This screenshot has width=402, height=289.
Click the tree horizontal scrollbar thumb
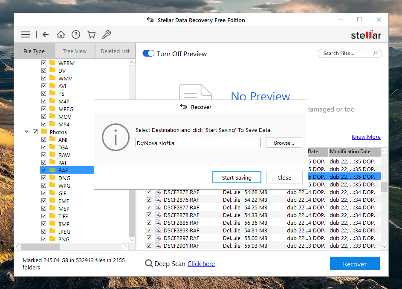40,247
